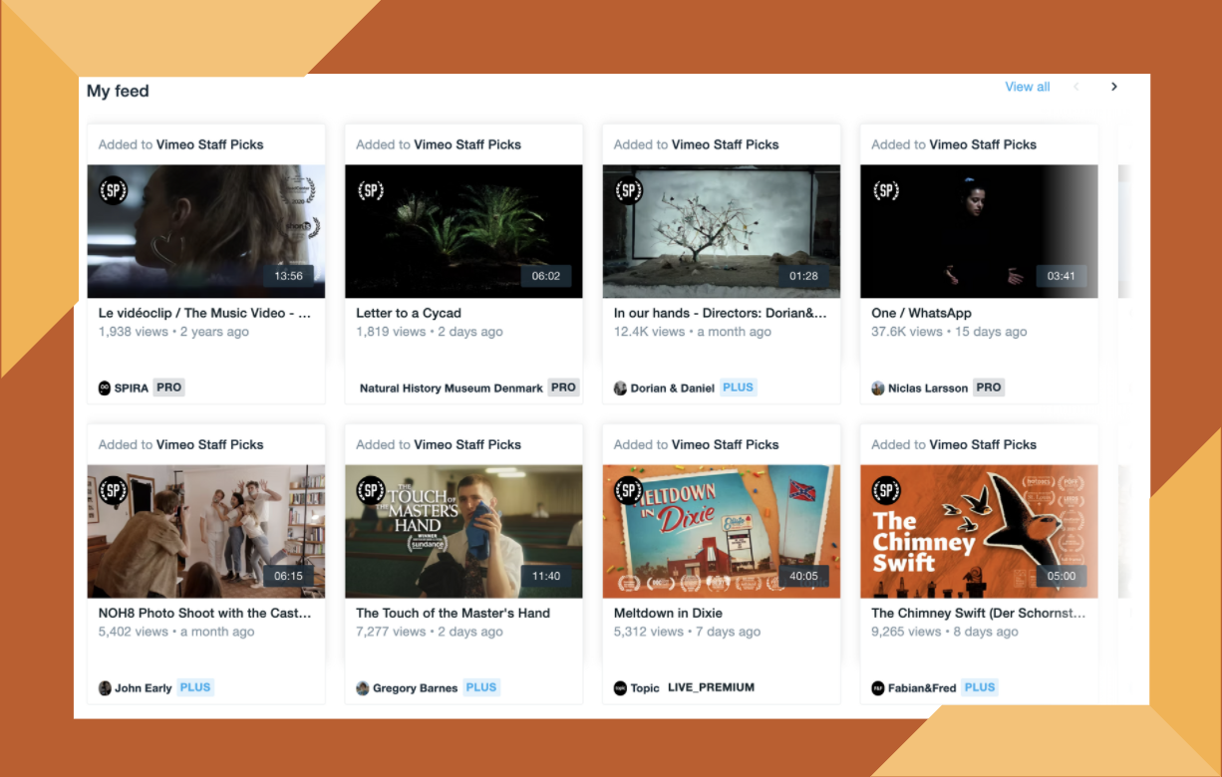Click the PRO badge next to SPIRA
1222x777 pixels.
[169, 388]
